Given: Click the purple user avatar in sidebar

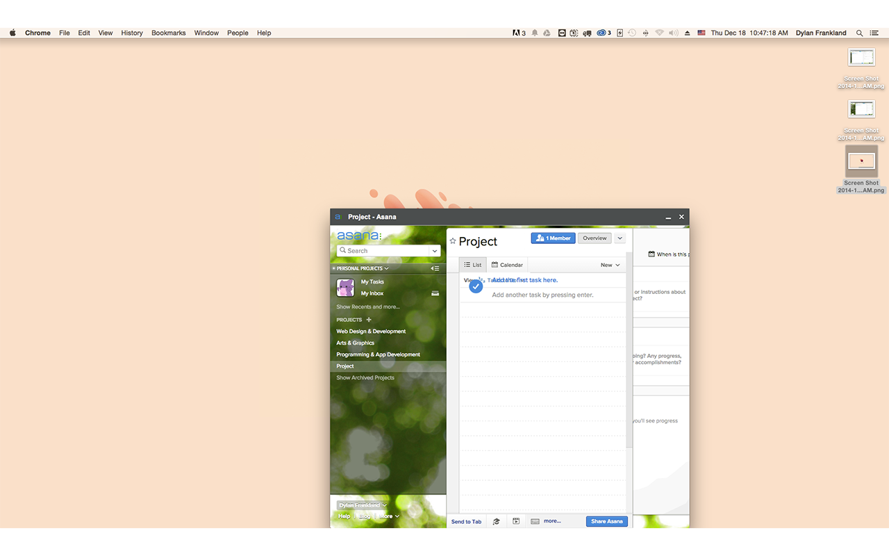Looking at the screenshot, I should [x=345, y=288].
